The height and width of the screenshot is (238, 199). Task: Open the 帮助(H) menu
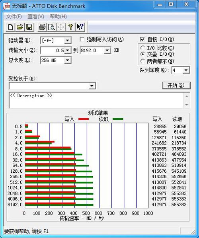click(x=58, y=16)
